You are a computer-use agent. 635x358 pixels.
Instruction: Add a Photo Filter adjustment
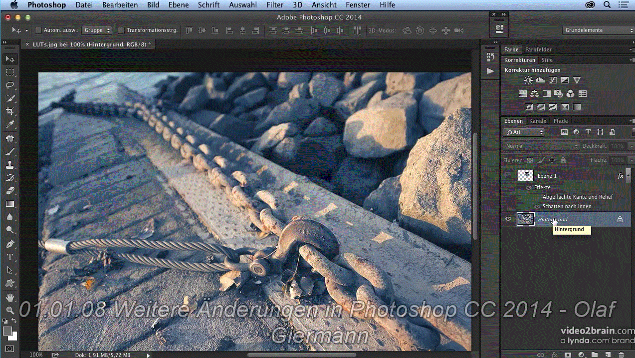click(559, 93)
